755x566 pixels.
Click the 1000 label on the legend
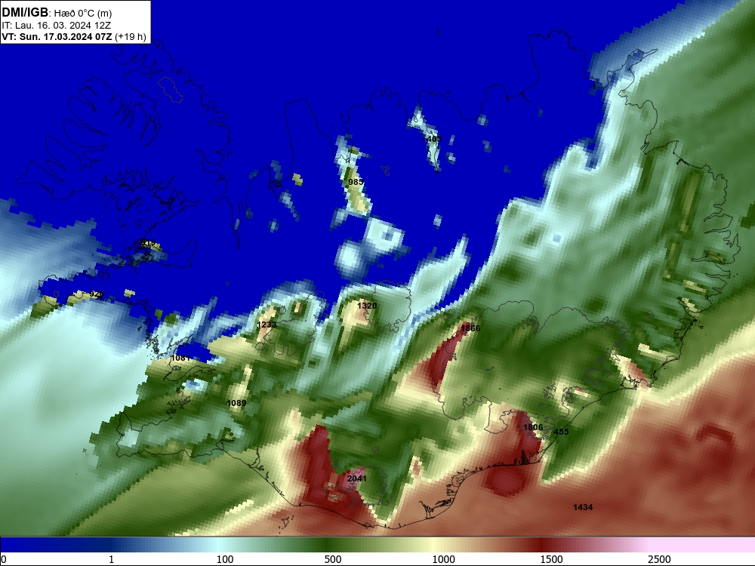(x=443, y=559)
